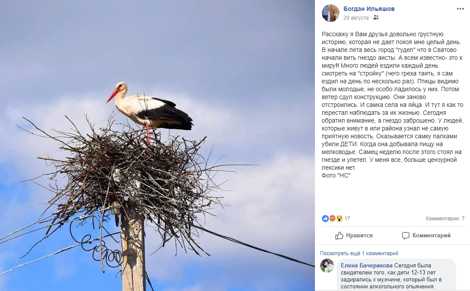Click Богдан Ильяшов's profile avatar
The image size is (470, 291).
tap(330, 13)
